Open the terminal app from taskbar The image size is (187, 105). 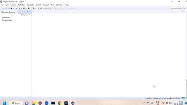[53, 103]
